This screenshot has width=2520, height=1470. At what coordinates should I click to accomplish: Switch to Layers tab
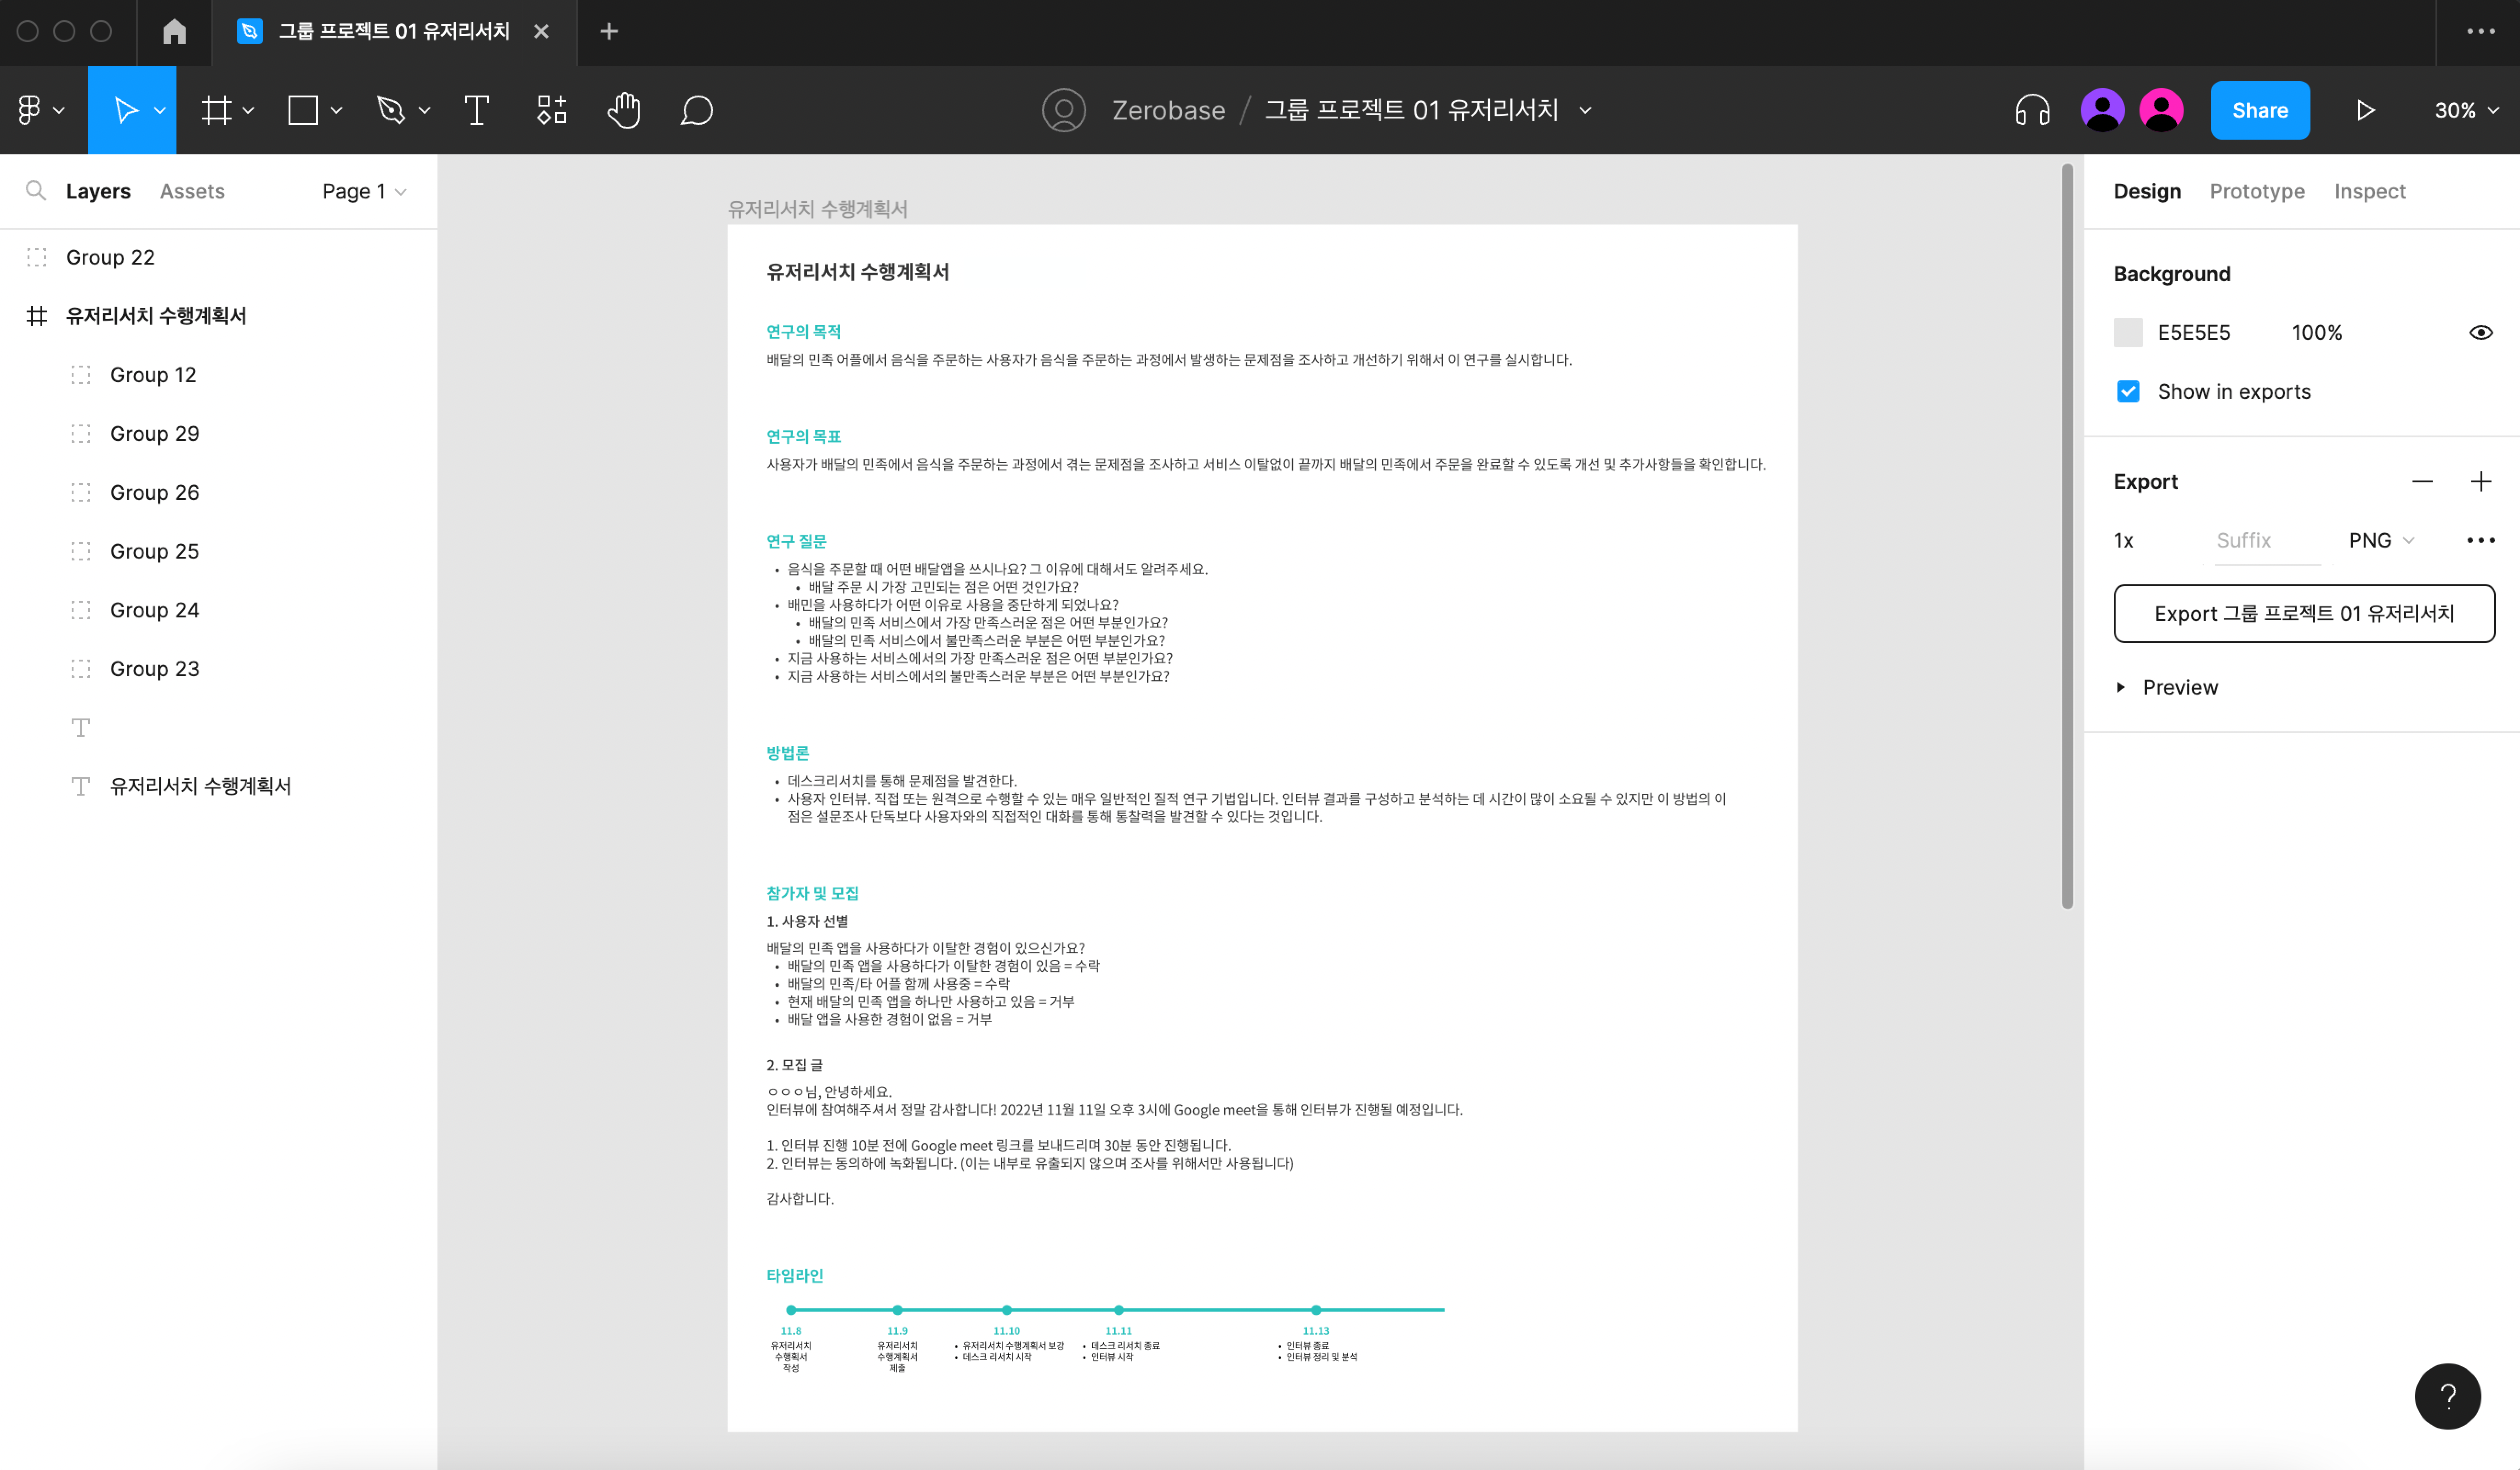click(98, 191)
